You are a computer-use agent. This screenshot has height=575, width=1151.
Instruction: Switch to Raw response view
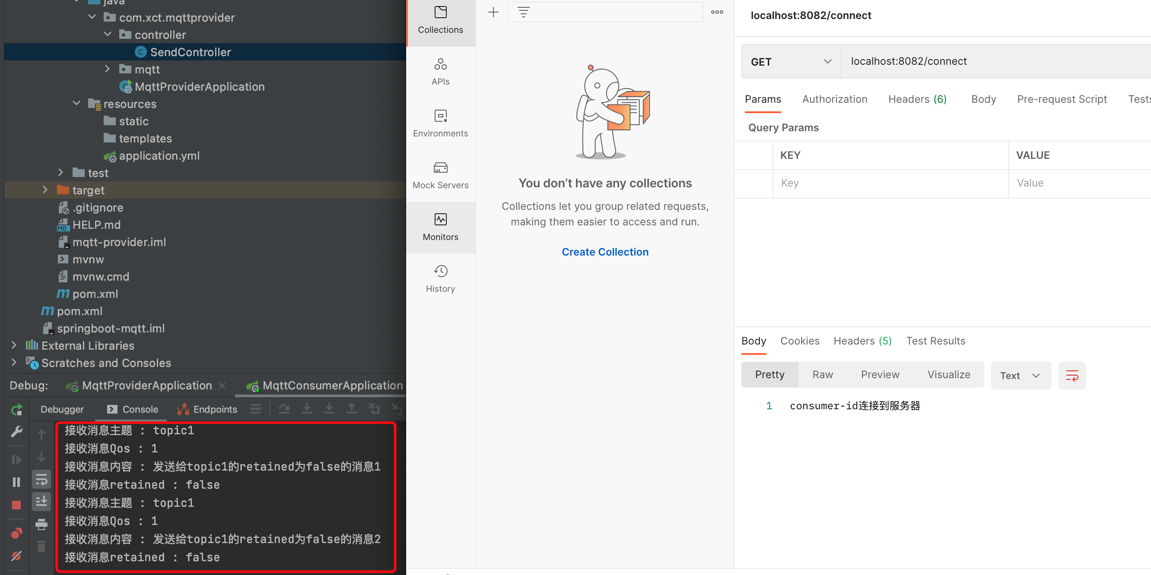(822, 375)
